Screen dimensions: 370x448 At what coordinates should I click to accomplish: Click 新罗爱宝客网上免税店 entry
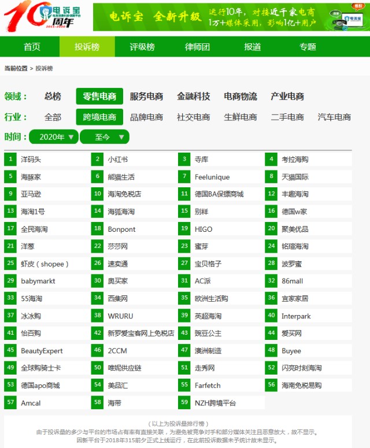pyautogui.click(x=134, y=333)
